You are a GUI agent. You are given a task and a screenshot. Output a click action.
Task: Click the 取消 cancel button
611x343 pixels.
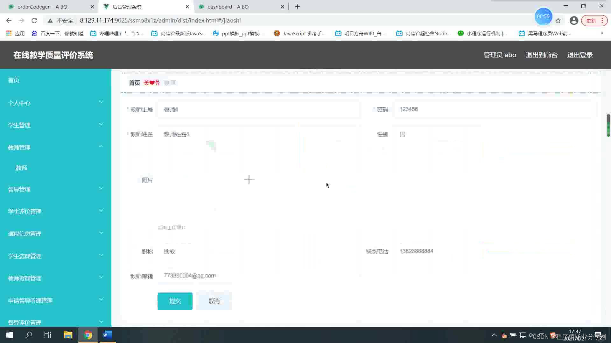pyautogui.click(x=214, y=301)
